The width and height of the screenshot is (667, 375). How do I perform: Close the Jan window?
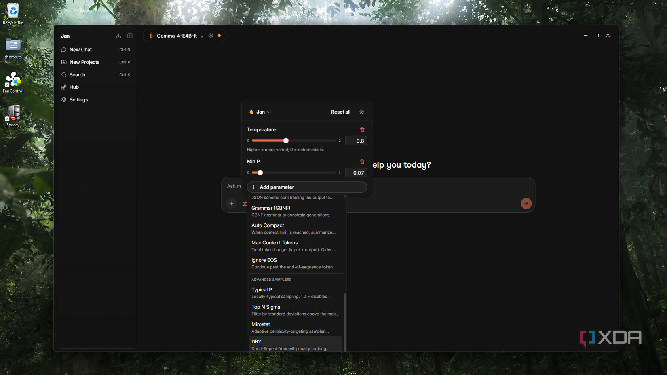coord(608,36)
